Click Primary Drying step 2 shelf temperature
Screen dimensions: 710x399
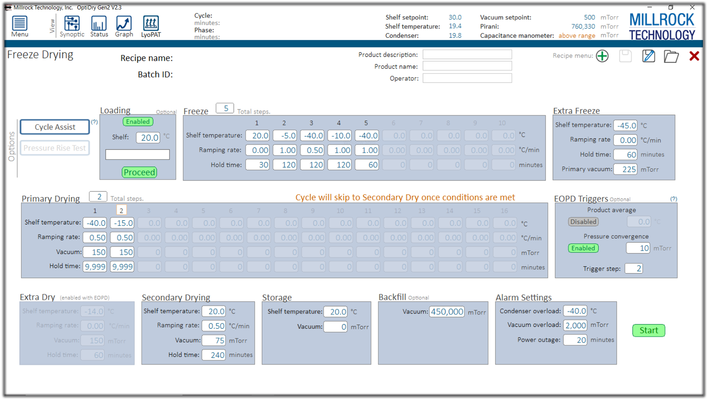[122, 223]
